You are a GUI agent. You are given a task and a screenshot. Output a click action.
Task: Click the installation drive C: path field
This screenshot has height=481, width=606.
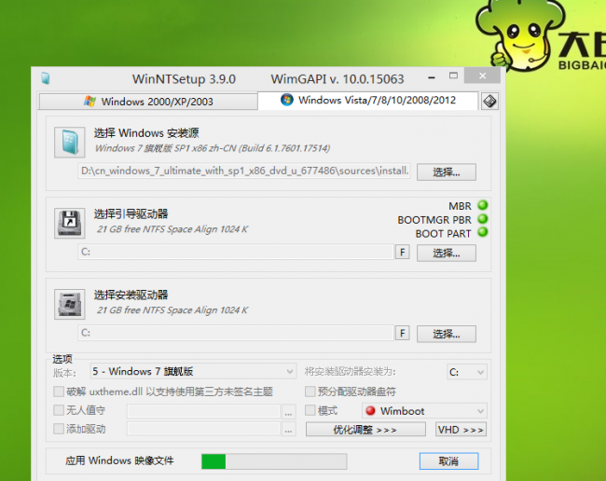[236, 333]
